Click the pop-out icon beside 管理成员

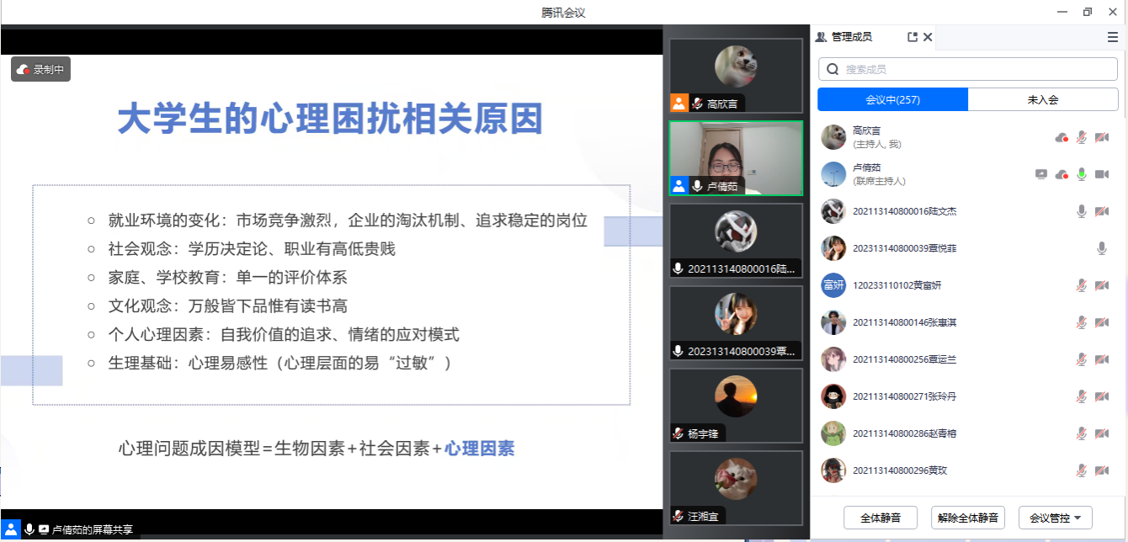913,37
